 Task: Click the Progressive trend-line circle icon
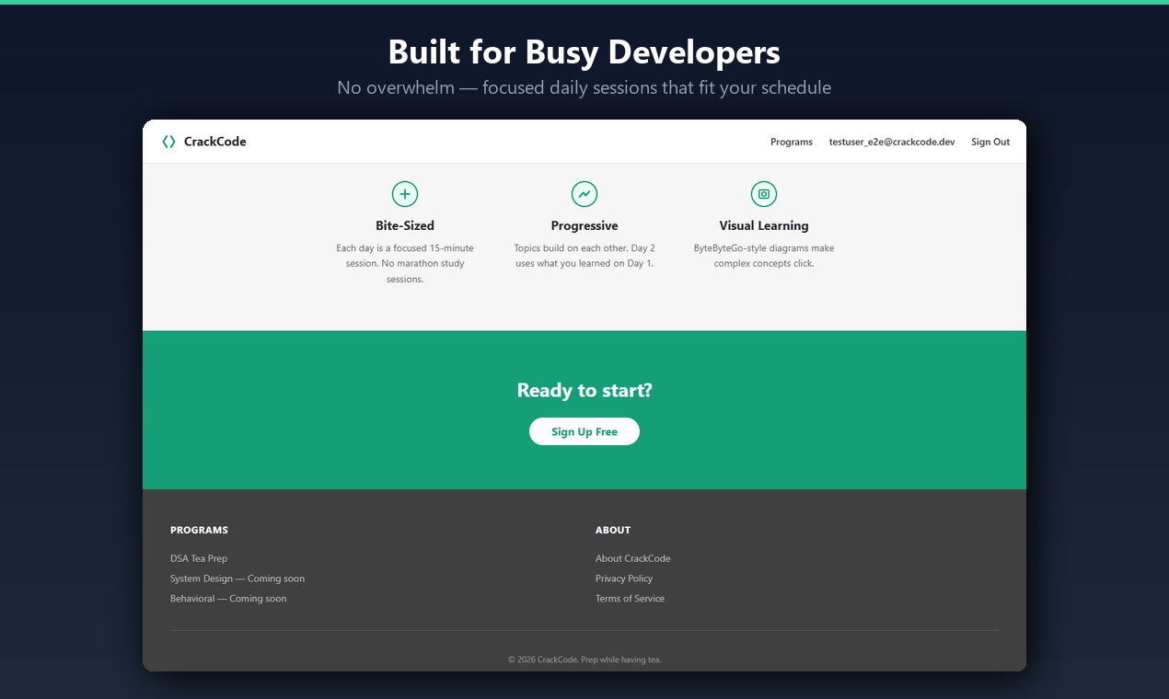pos(584,194)
